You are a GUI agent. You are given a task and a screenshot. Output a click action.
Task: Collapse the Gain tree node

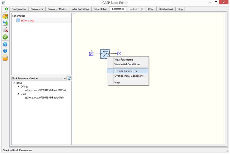[18, 94]
